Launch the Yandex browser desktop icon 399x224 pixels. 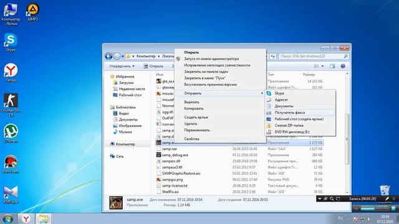pyautogui.click(x=11, y=73)
